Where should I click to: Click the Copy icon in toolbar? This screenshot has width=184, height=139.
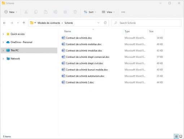(x=36, y=12)
